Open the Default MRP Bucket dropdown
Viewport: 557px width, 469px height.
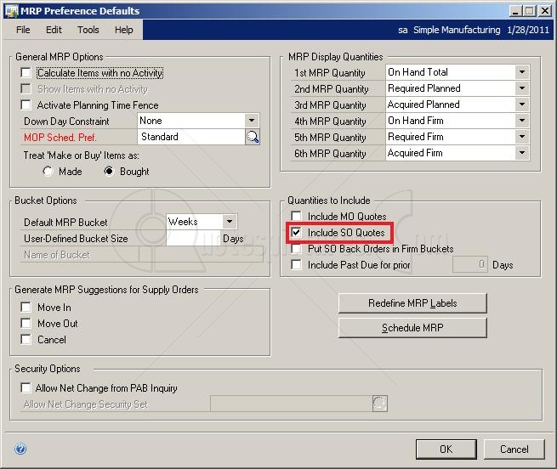coord(229,222)
